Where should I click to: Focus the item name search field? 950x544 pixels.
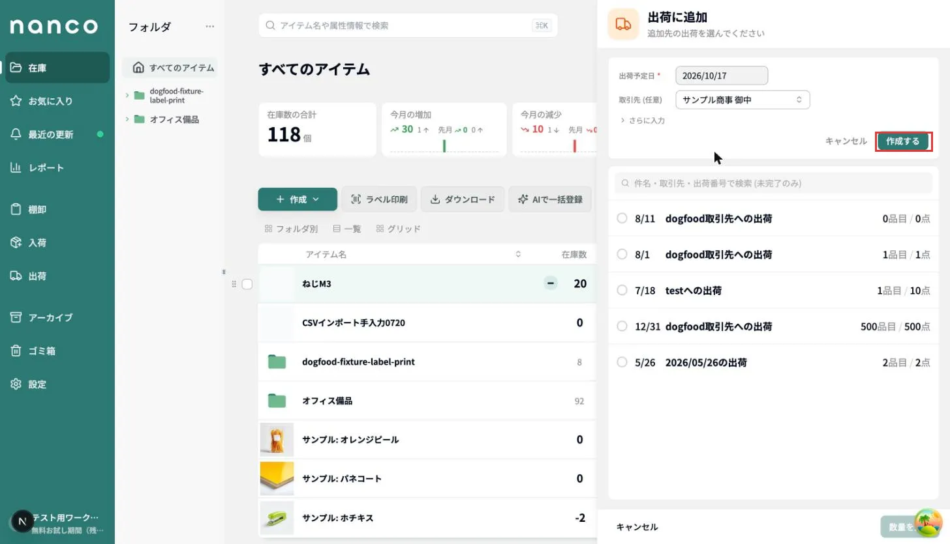[x=408, y=25]
